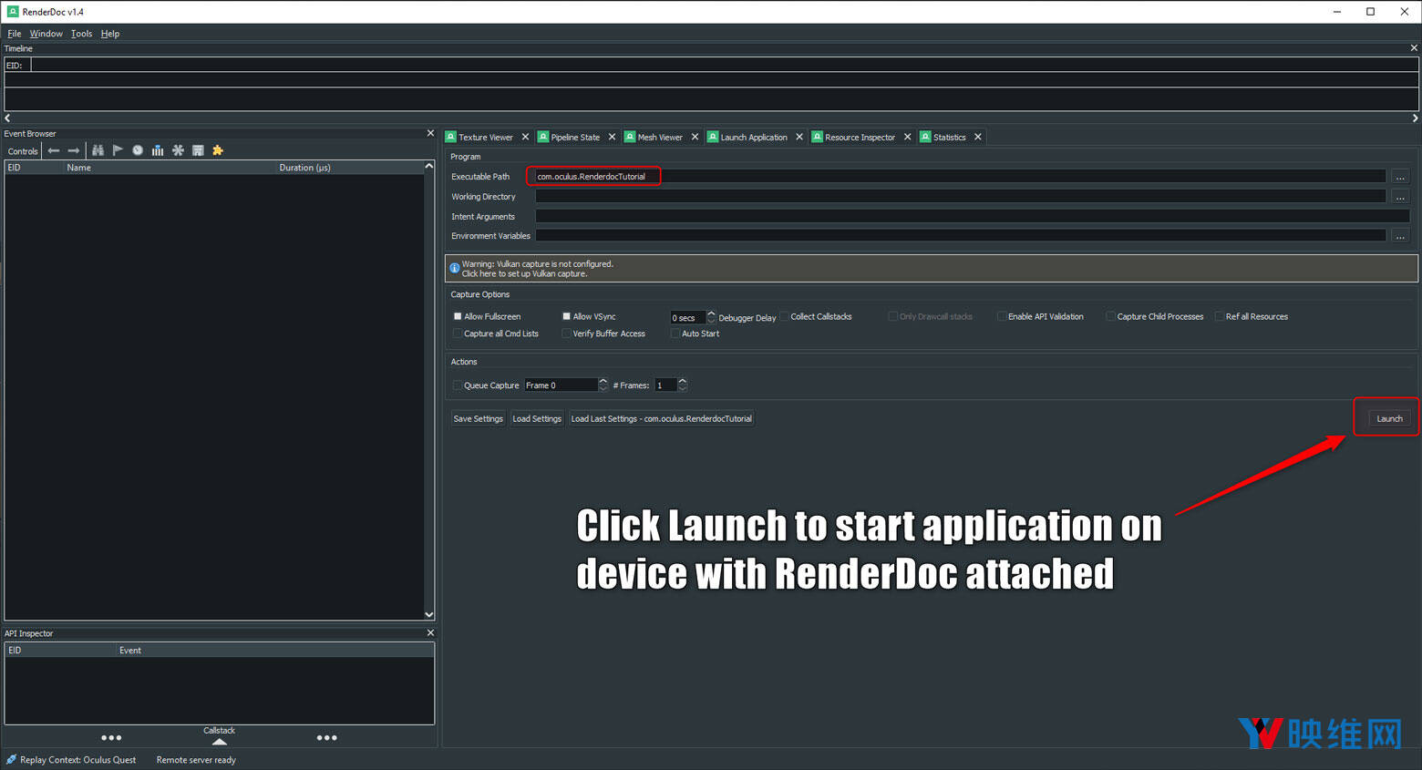Click the Save Settings button
1422x770 pixels.
coord(478,418)
